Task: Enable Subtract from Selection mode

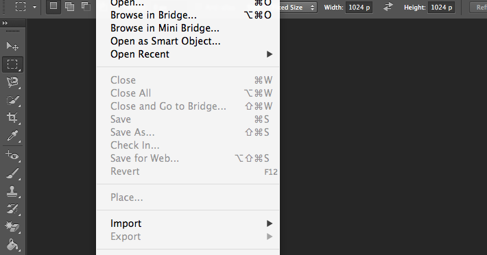Action: [x=86, y=7]
